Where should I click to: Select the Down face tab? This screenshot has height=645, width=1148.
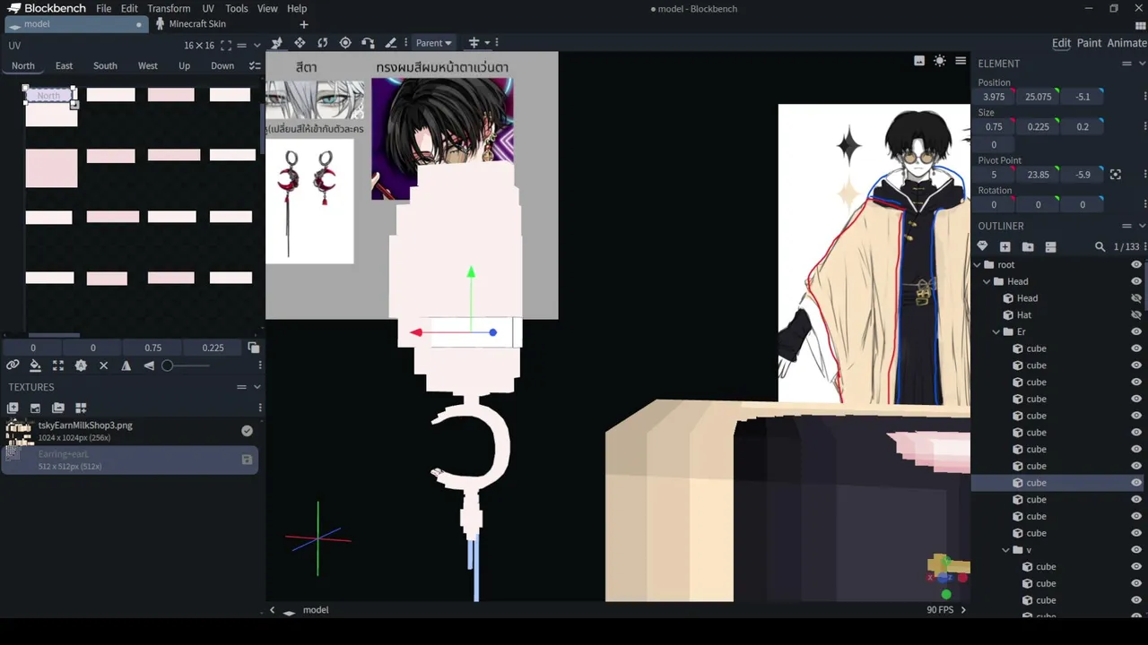tap(222, 65)
